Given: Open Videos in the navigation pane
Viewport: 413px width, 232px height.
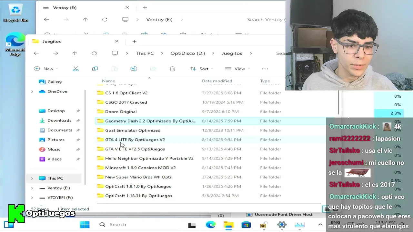Looking at the screenshot, I should (x=55, y=159).
